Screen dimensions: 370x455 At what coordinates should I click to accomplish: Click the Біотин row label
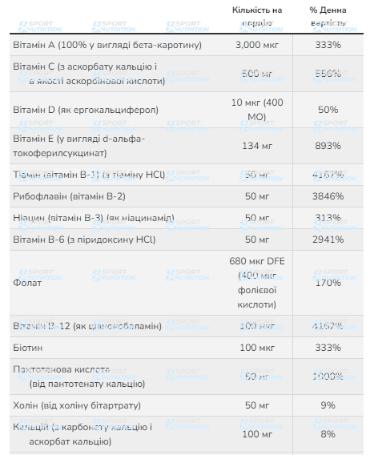(27, 348)
